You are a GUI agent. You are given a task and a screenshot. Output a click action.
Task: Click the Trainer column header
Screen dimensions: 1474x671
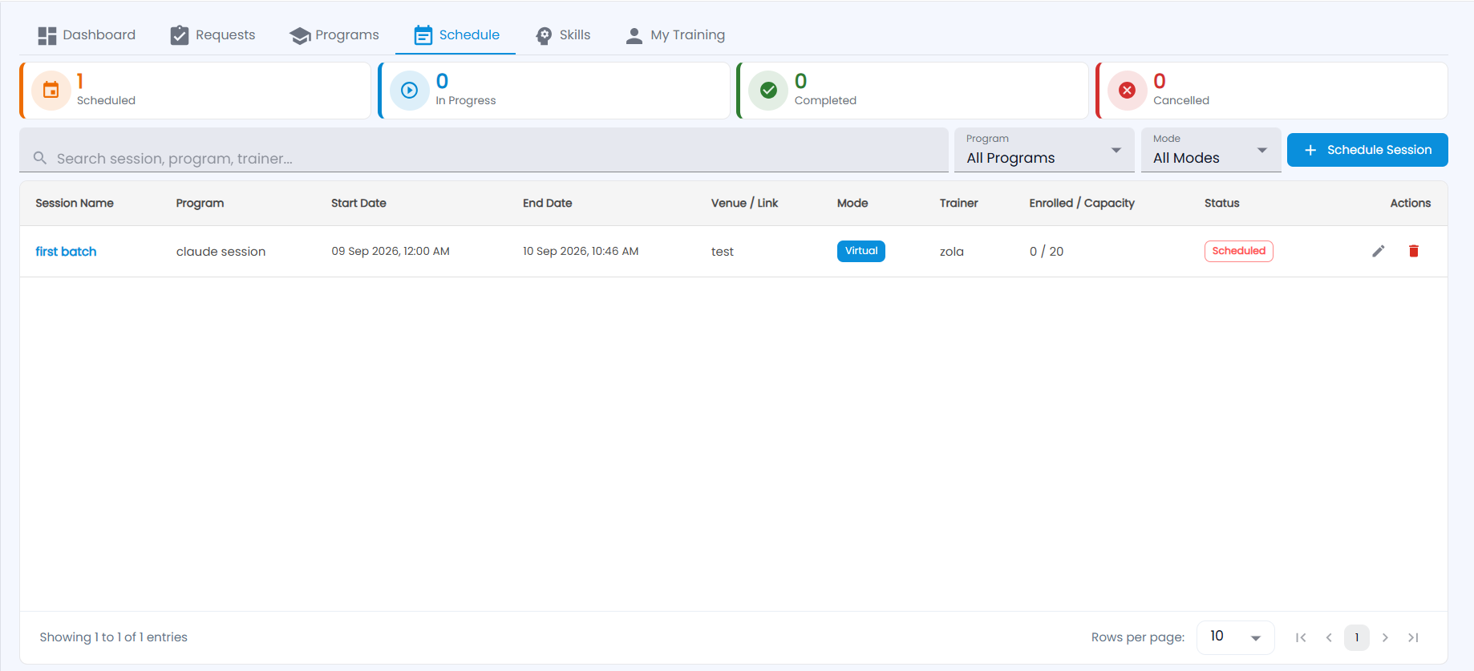(959, 204)
